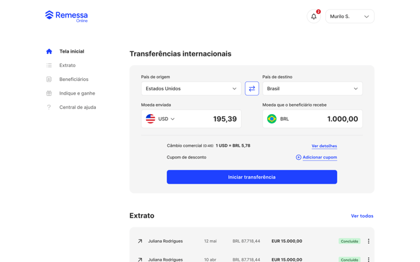
Task: Click the Remessa Online logo
Action: (x=66, y=16)
